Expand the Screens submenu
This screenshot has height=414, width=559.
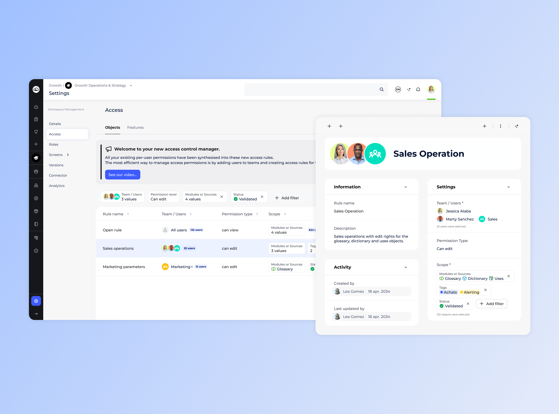[68, 155]
